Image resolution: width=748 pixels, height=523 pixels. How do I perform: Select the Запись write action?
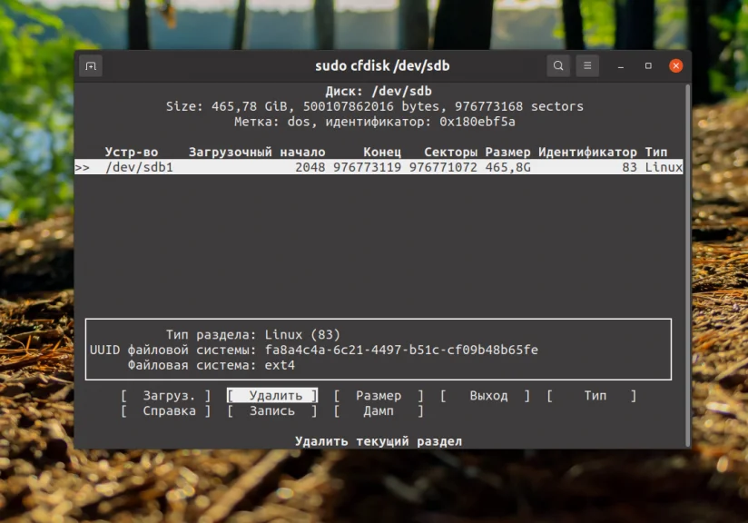point(273,410)
